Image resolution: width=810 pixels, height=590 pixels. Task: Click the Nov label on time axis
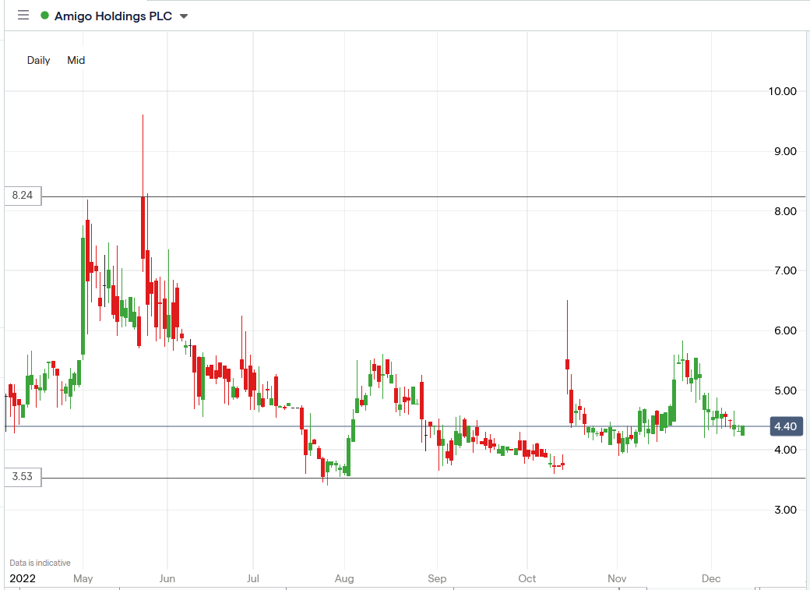617,578
